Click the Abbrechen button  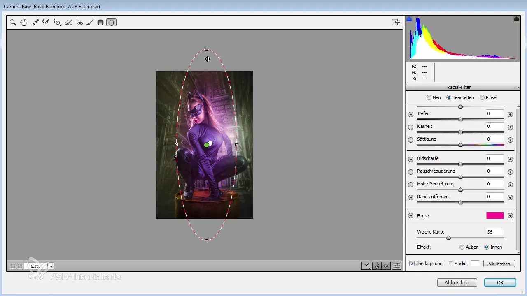point(457,282)
